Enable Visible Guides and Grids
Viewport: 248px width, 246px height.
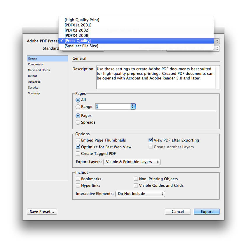coord(136,186)
